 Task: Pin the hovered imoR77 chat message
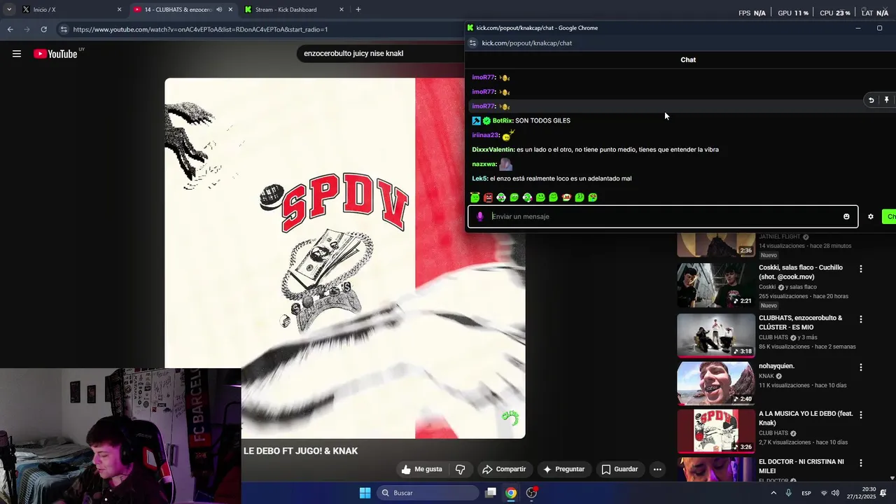click(x=886, y=100)
